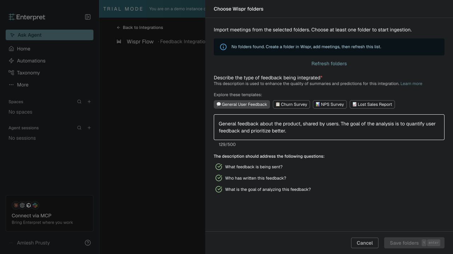The image size is (453, 254).
Task: Click Save folders button
Action: pyautogui.click(x=414, y=243)
